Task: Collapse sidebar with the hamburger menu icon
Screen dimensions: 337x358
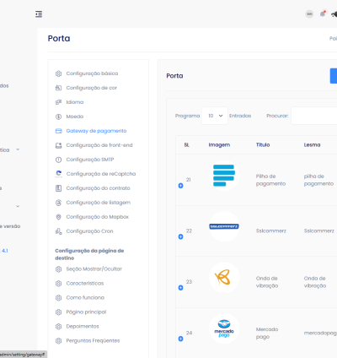Action: point(39,14)
